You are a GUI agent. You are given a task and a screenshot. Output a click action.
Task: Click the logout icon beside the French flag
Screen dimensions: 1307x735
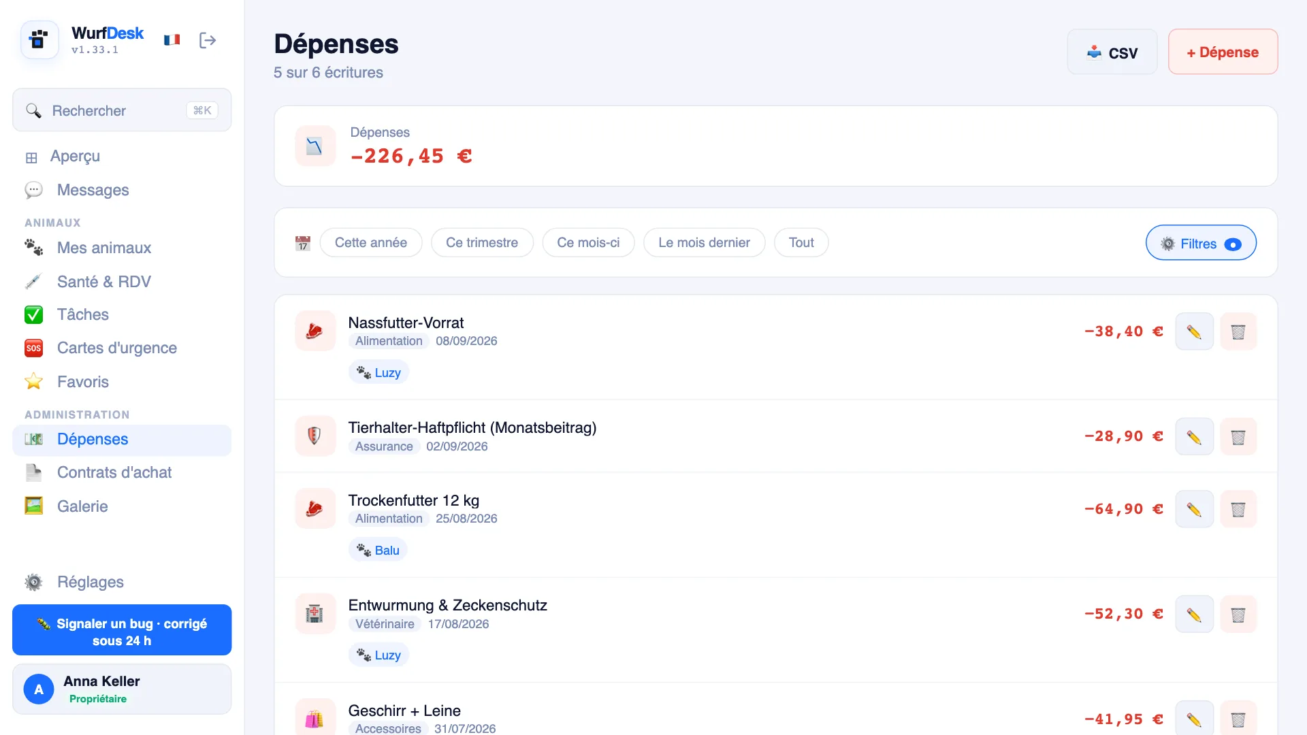pos(208,40)
